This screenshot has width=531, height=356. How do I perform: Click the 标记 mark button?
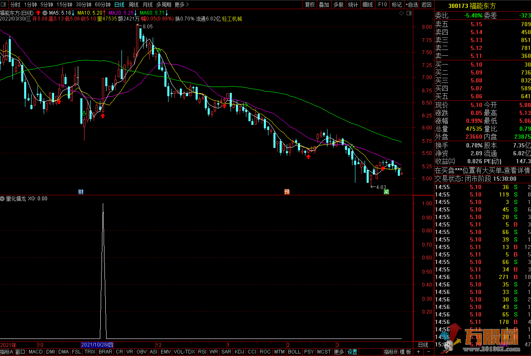coord(397,5)
